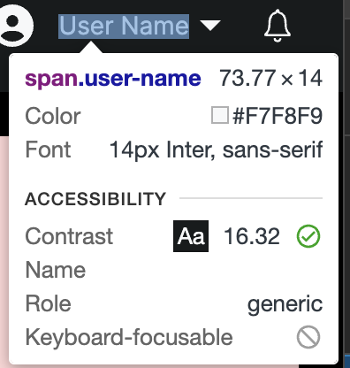Click the #F7F8F9 color swatch square
350x368 pixels.
pyautogui.click(x=220, y=115)
